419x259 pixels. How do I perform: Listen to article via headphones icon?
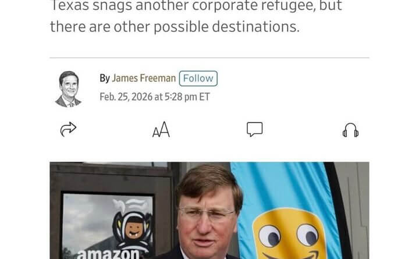point(350,130)
